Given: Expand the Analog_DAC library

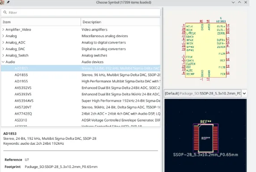Looking at the screenshot, I should [3, 49].
